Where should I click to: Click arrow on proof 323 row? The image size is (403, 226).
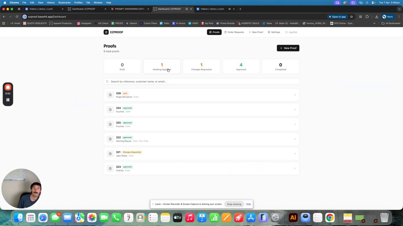coord(295,169)
